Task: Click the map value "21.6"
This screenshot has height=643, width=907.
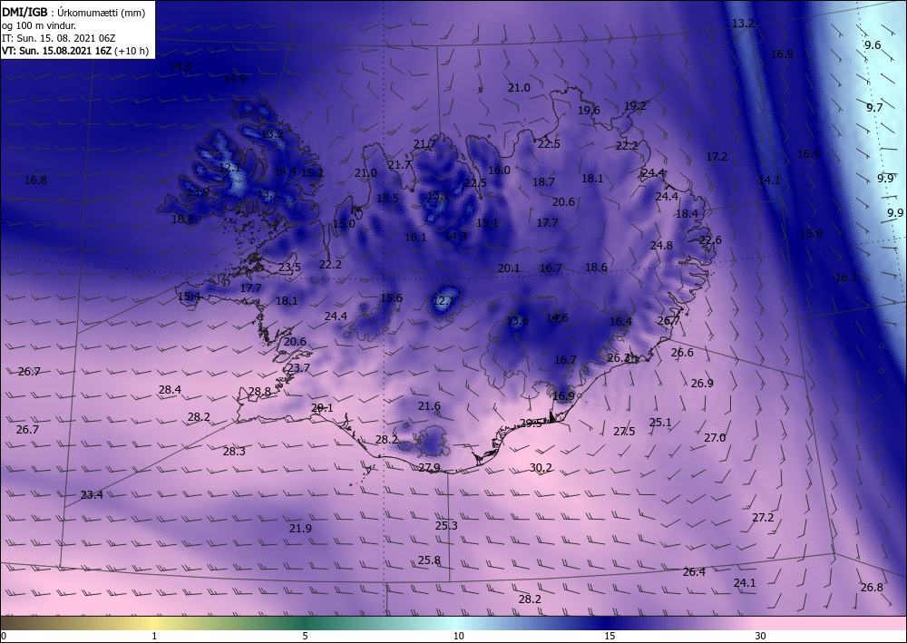Action: 429,406
